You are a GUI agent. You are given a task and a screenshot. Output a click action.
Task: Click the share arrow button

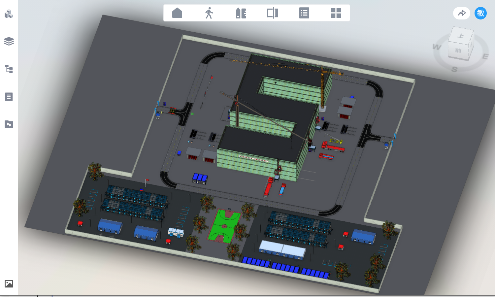pyautogui.click(x=462, y=13)
